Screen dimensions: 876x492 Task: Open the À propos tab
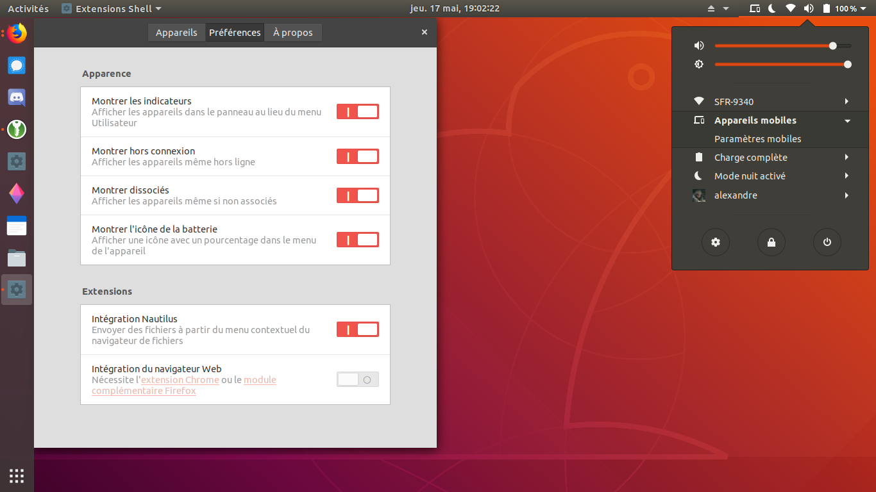point(293,33)
